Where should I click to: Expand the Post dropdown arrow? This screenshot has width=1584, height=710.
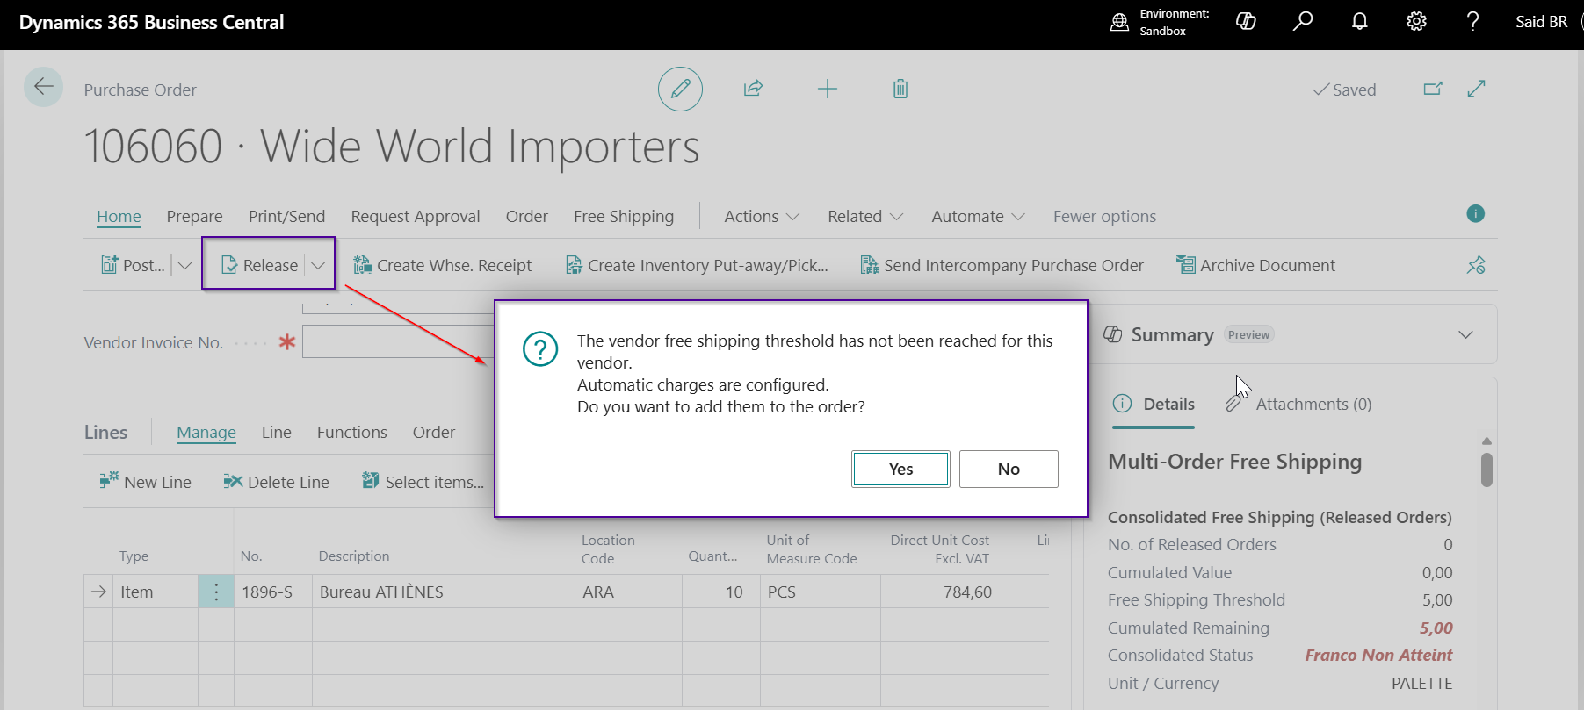click(184, 265)
